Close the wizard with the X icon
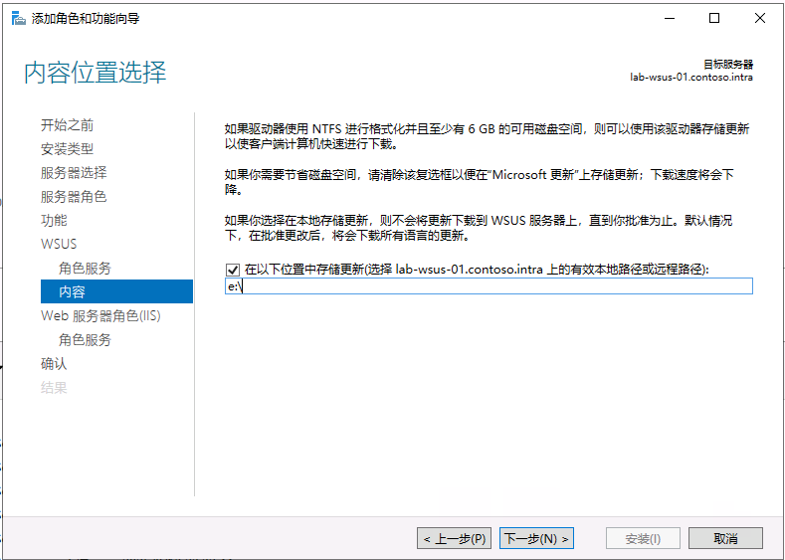The width and height of the screenshot is (785, 560). click(759, 19)
